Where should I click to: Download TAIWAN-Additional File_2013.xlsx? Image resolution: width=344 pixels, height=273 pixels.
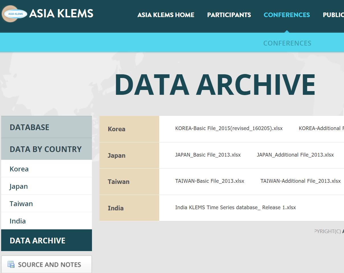(x=300, y=181)
